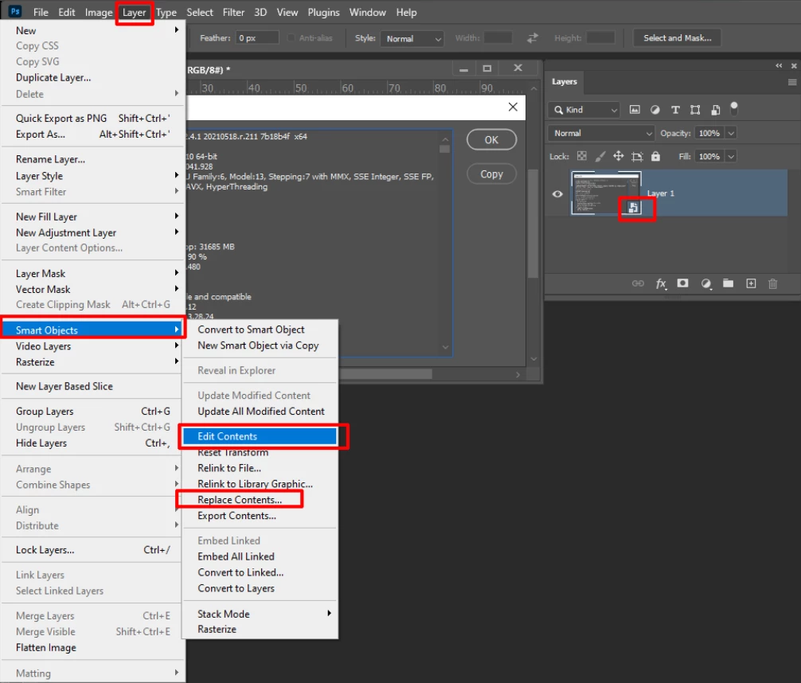Click Layer 1 smart object thumbnail
801x683 pixels.
tap(606, 193)
